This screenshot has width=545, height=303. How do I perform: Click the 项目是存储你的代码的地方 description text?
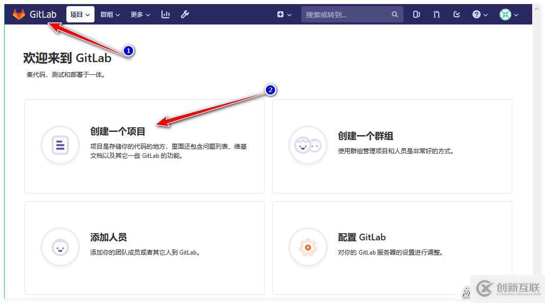[169, 151]
